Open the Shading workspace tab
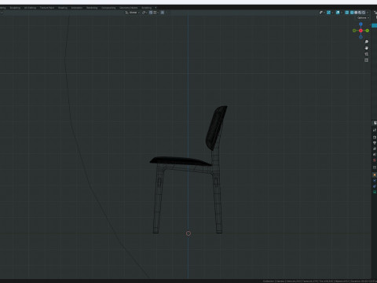377x283 pixels. [63, 8]
